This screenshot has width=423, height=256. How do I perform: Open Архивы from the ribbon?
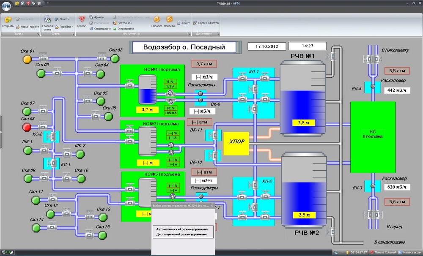point(96,17)
